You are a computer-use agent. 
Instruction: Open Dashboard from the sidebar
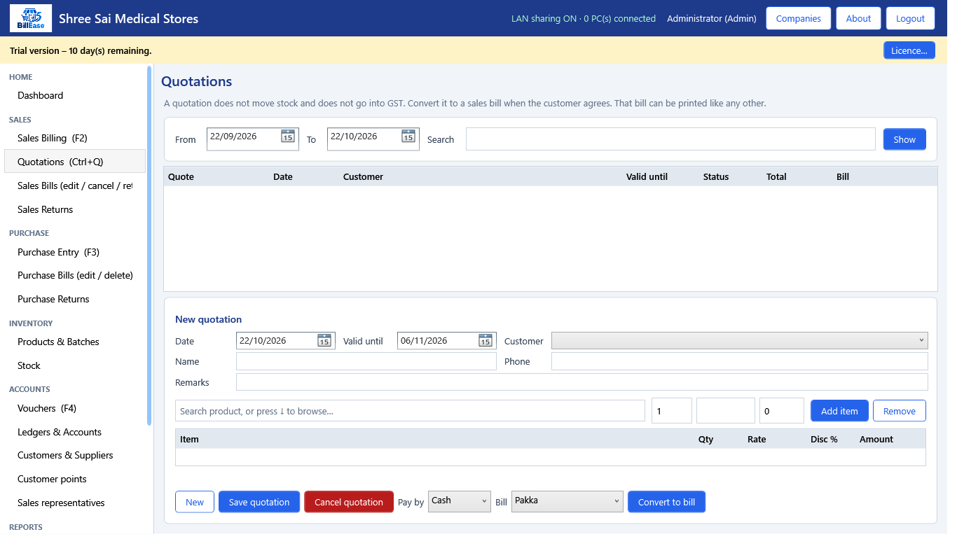click(75, 95)
